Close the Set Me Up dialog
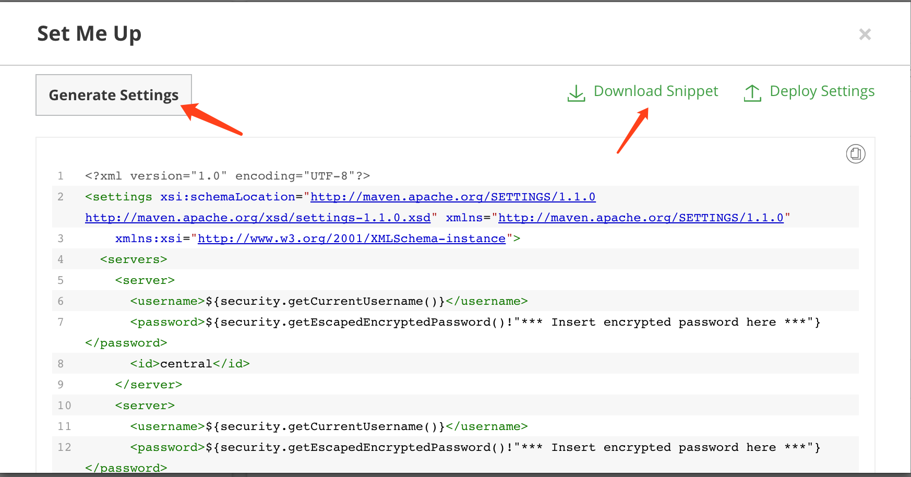Screen dimensions: 911x477 point(865,34)
